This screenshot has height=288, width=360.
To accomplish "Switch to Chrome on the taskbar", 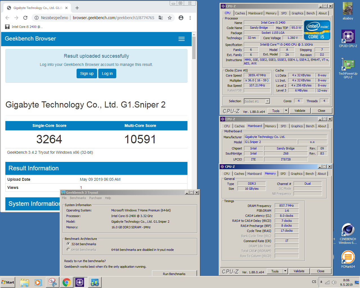I will 67,282.
